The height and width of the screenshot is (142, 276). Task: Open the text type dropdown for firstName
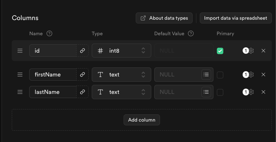click(x=121, y=75)
